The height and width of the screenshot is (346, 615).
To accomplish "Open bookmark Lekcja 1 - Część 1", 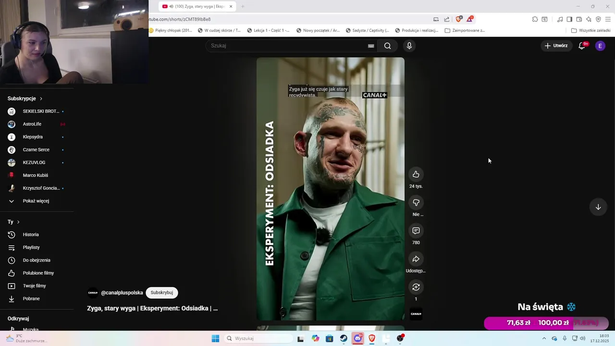I will click(268, 30).
